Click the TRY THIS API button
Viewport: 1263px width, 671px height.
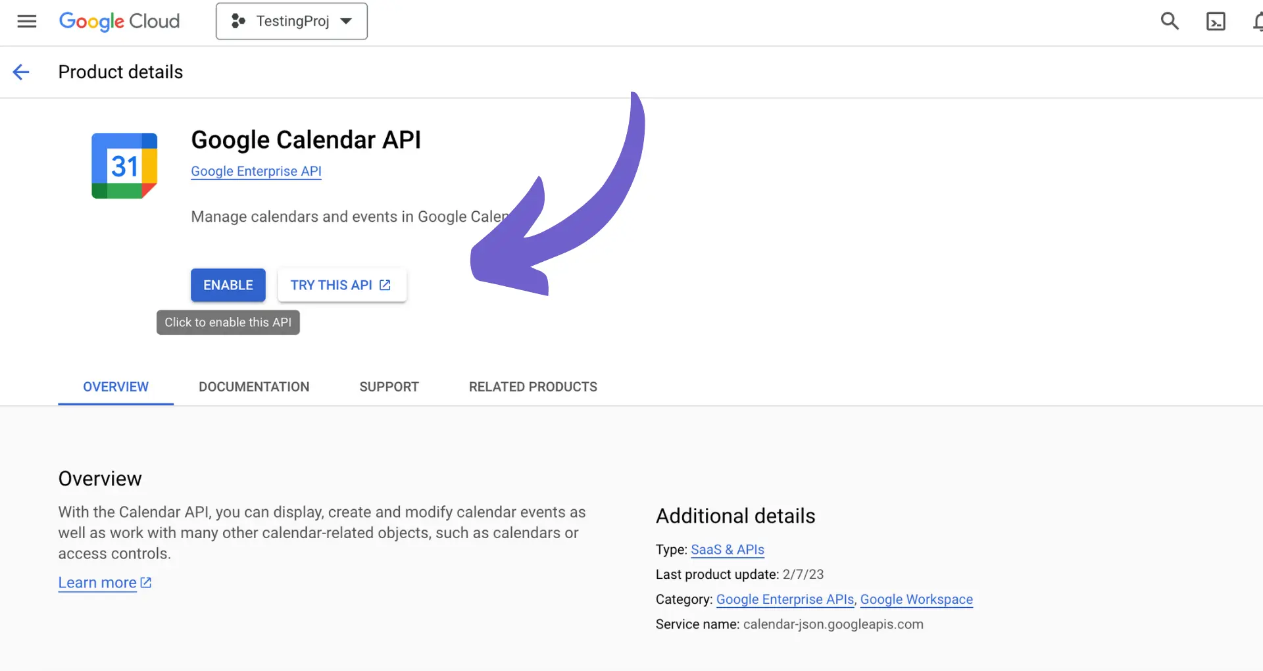[341, 285]
